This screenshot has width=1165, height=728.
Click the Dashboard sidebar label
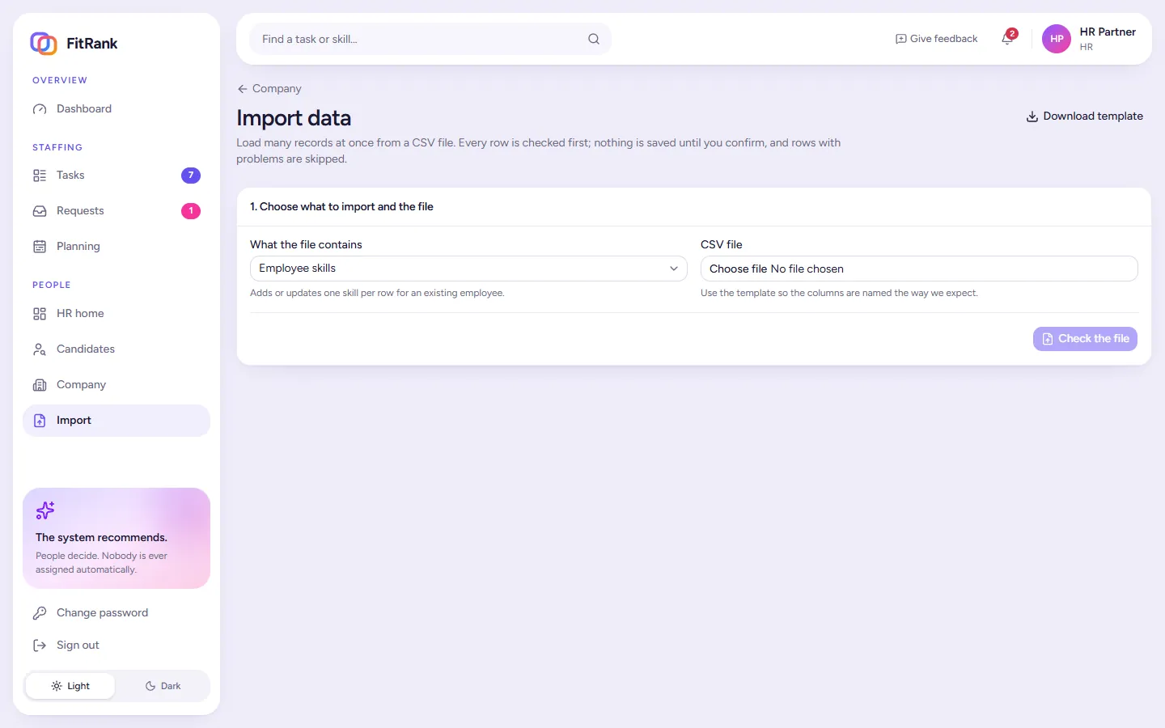[84, 109]
